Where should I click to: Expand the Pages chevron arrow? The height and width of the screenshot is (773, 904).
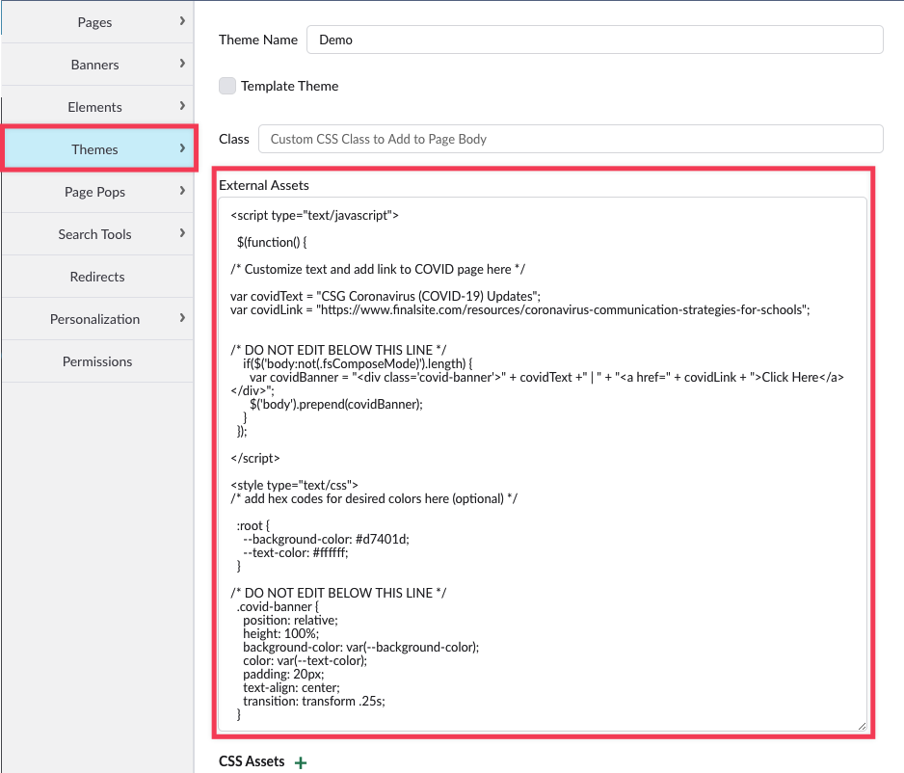182,21
